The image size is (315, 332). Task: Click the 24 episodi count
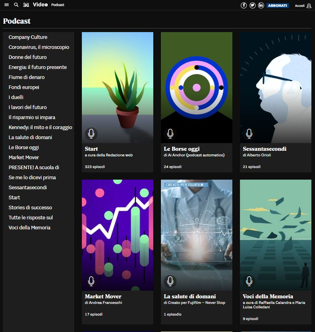173,167
